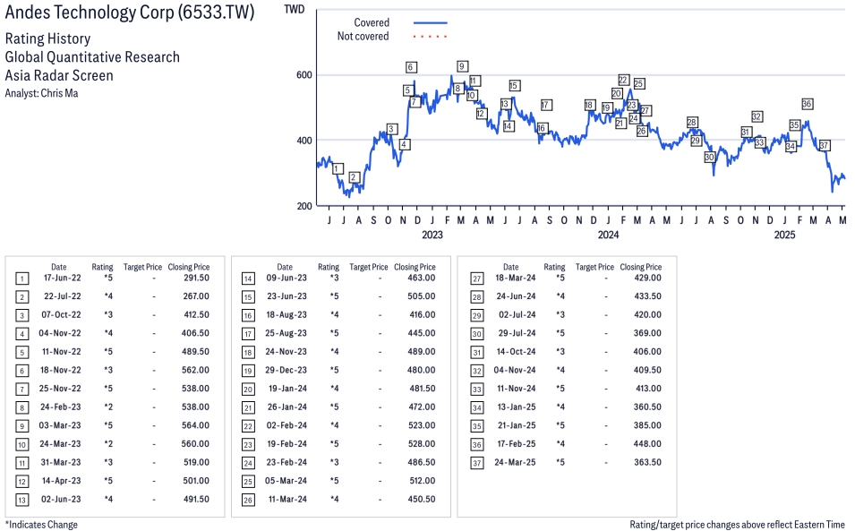Image resolution: width=855 pixels, height=531 pixels.
Task: Select chart marker 36 on the graph
Action: 807,104
